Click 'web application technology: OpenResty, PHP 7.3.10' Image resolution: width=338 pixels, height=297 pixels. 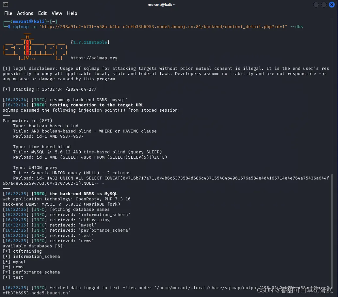coord(67,199)
